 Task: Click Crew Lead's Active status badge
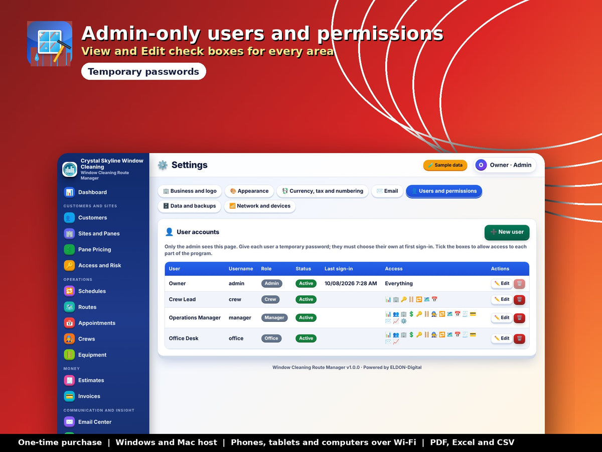(x=306, y=299)
